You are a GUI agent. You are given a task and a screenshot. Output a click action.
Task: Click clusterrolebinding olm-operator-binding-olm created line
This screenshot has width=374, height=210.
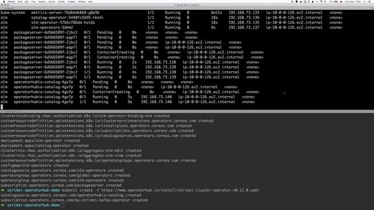pyautogui.click(x=85, y=116)
